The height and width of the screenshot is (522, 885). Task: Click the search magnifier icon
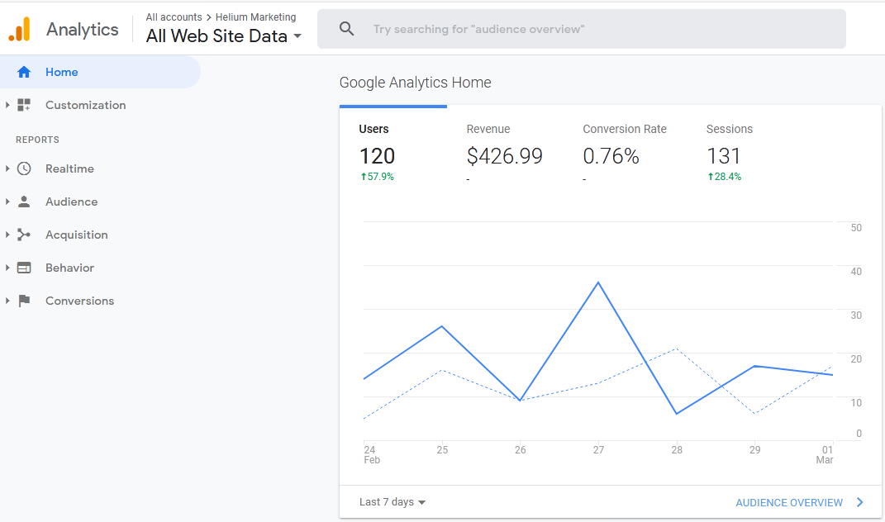pos(346,29)
